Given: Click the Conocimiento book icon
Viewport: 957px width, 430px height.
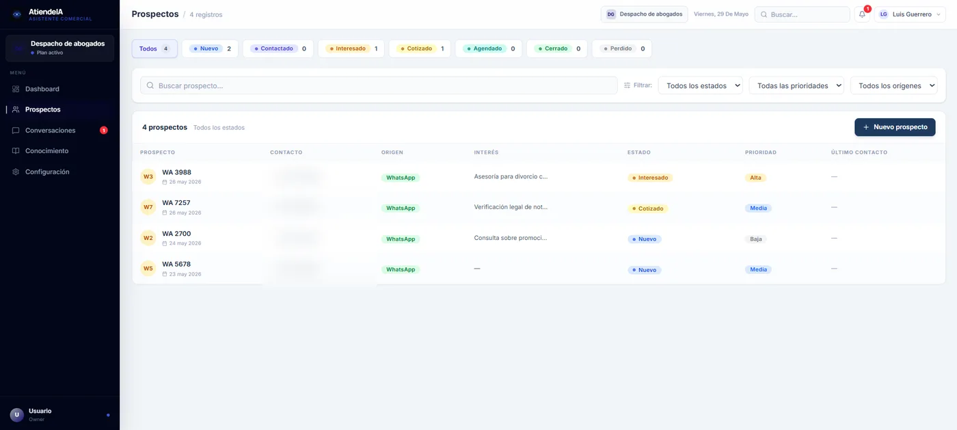Looking at the screenshot, I should (x=16, y=151).
